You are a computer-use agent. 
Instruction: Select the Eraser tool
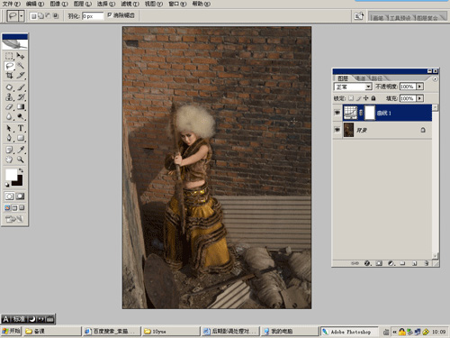9,107
